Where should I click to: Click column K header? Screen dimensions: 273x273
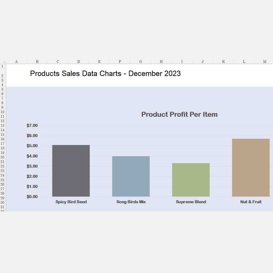223,62
